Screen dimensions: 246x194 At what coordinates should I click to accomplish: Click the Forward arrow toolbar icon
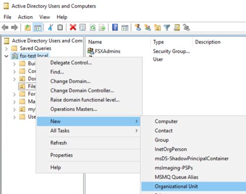coord(15,27)
